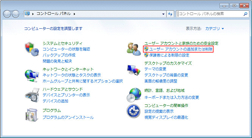The image size is (252, 138).
Task: Open the Ease of Access icon
Action: coord(134,111)
